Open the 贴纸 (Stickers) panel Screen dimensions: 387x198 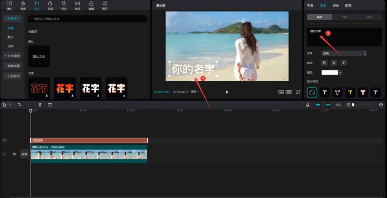50,5
